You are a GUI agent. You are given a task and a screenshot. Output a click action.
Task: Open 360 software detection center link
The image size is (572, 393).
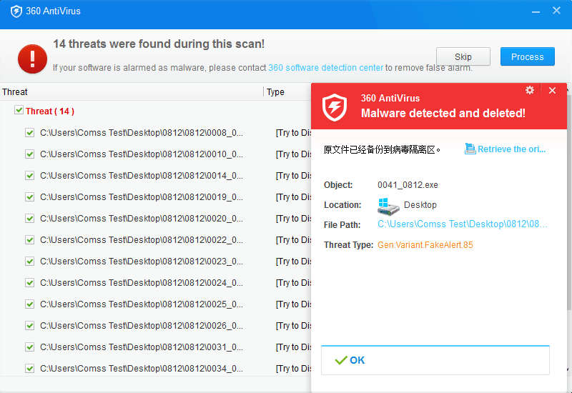[x=325, y=68]
